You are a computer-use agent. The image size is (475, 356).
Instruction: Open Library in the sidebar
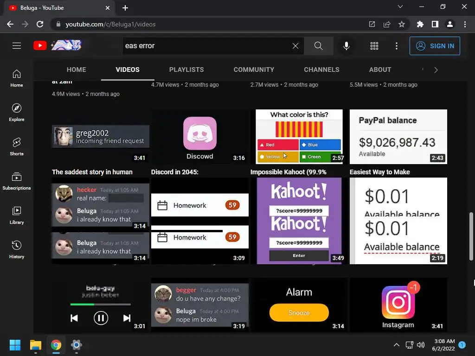coord(17,215)
